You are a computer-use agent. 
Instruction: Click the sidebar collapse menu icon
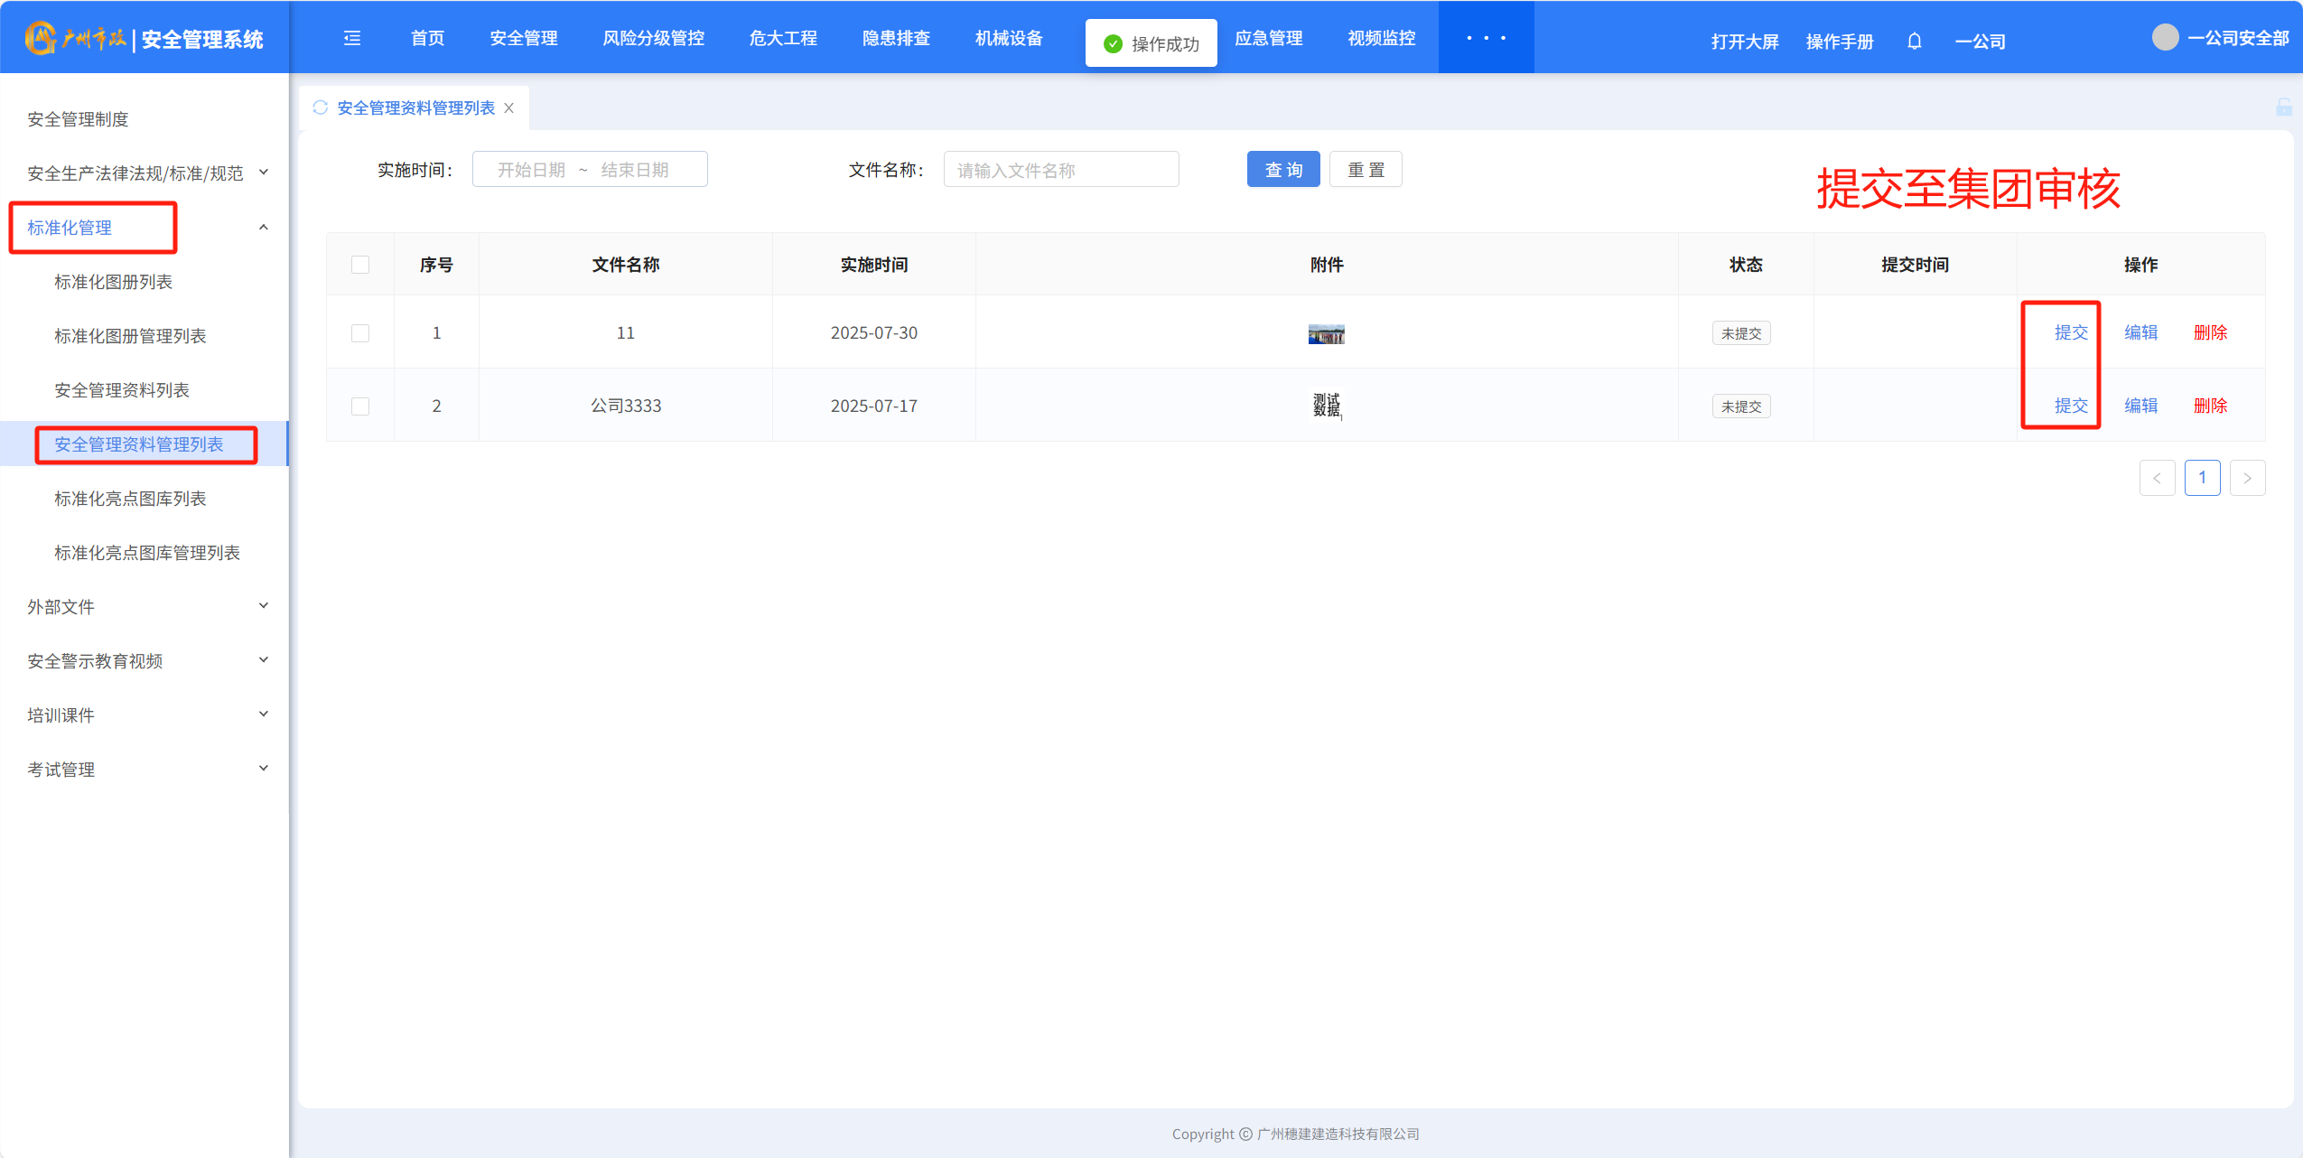coord(352,38)
